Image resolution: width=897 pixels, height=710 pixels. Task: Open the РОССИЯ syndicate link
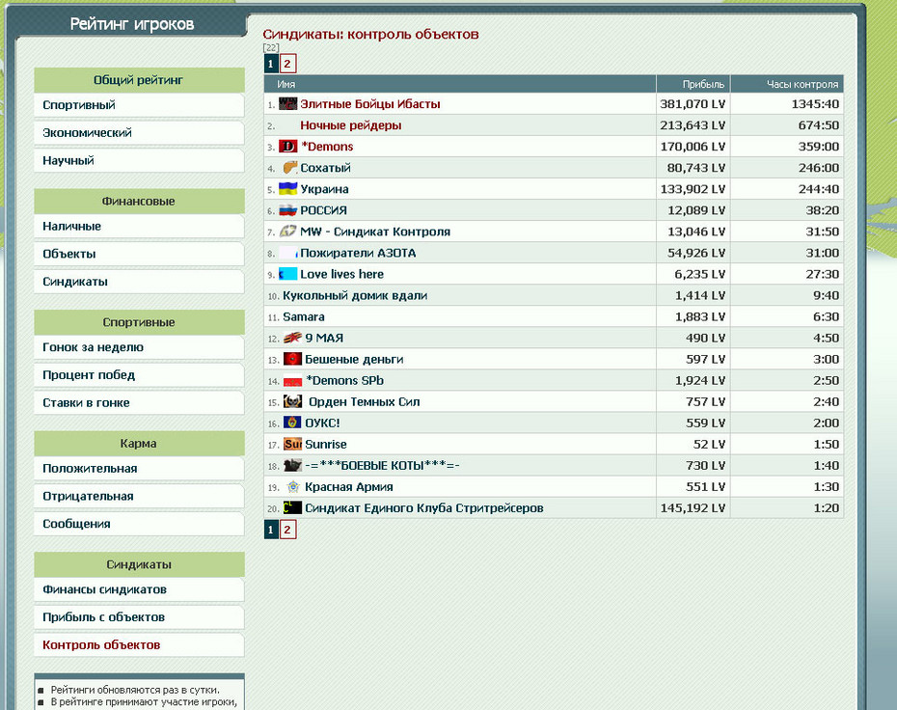point(324,210)
